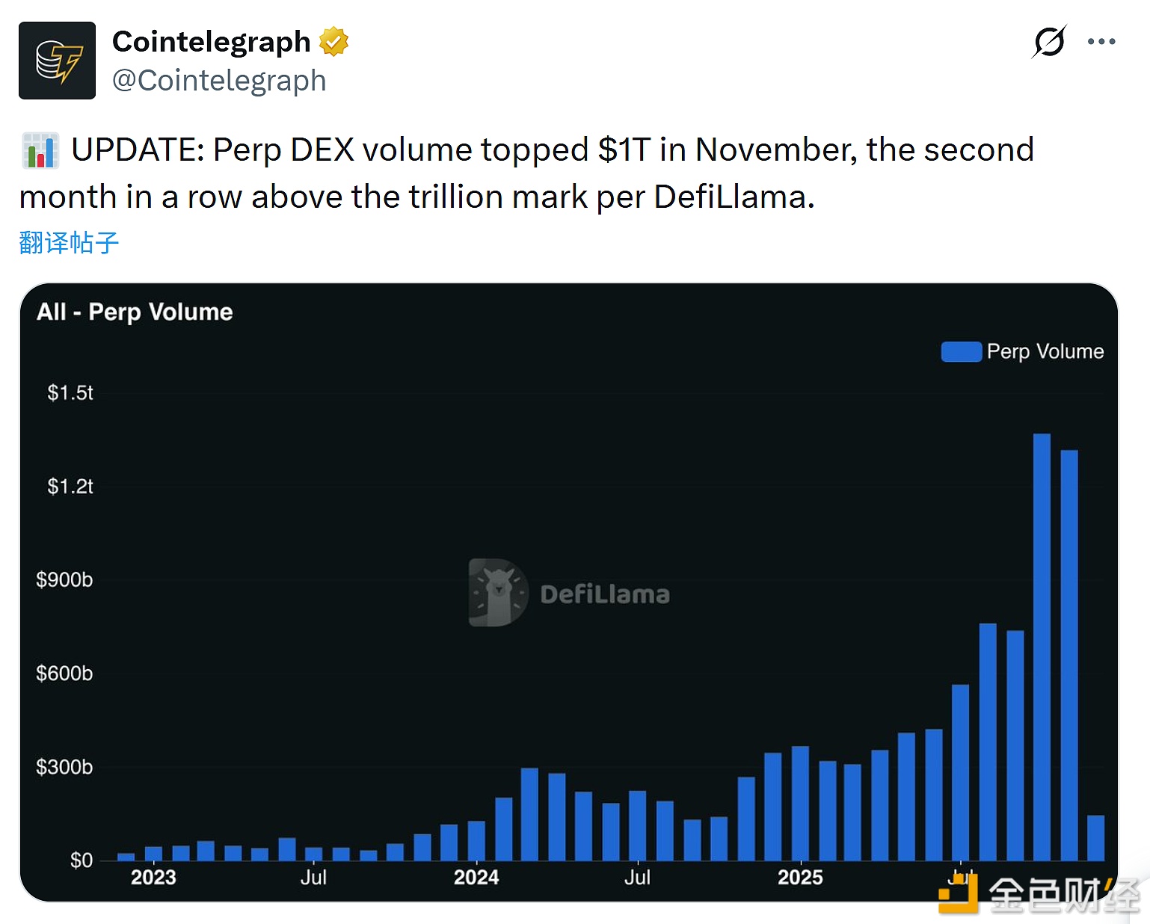Open the Cointelegraph display name link
The height and width of the screenshot is (924, 1150).
point(211,42)
